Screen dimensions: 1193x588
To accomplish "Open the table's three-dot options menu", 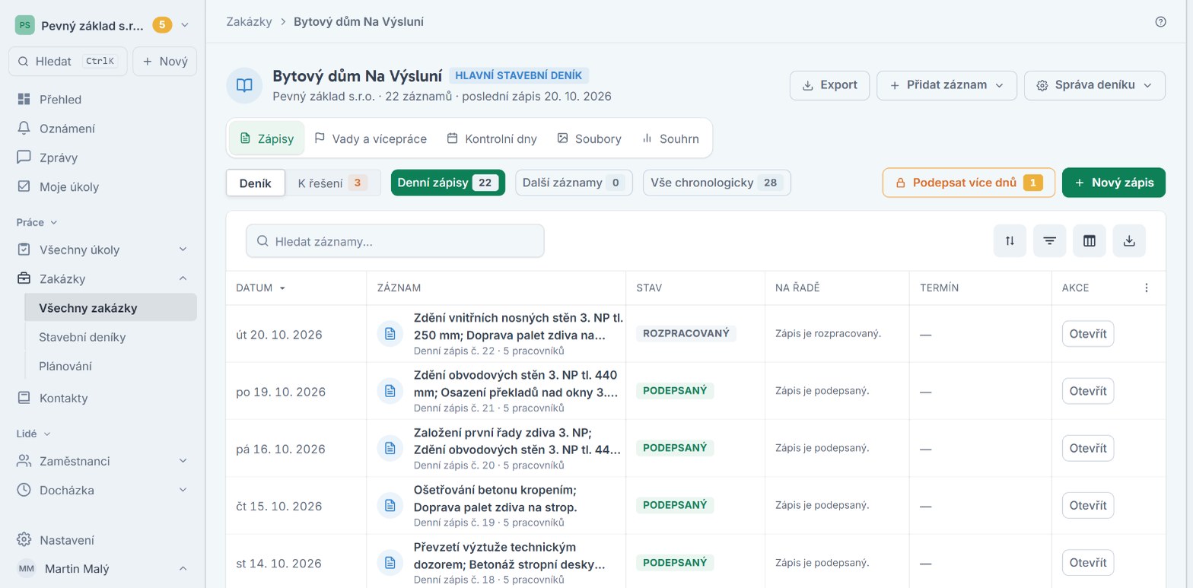I will [1147, 288].
